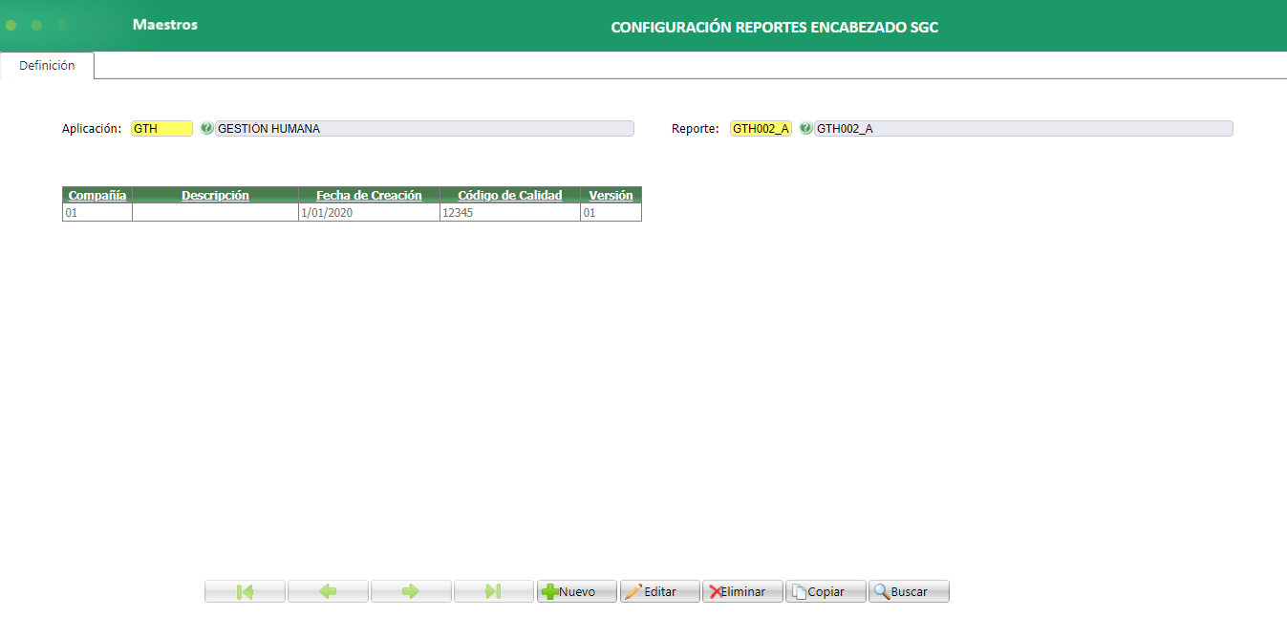Open the Maestros menu

tap(165, 24)
